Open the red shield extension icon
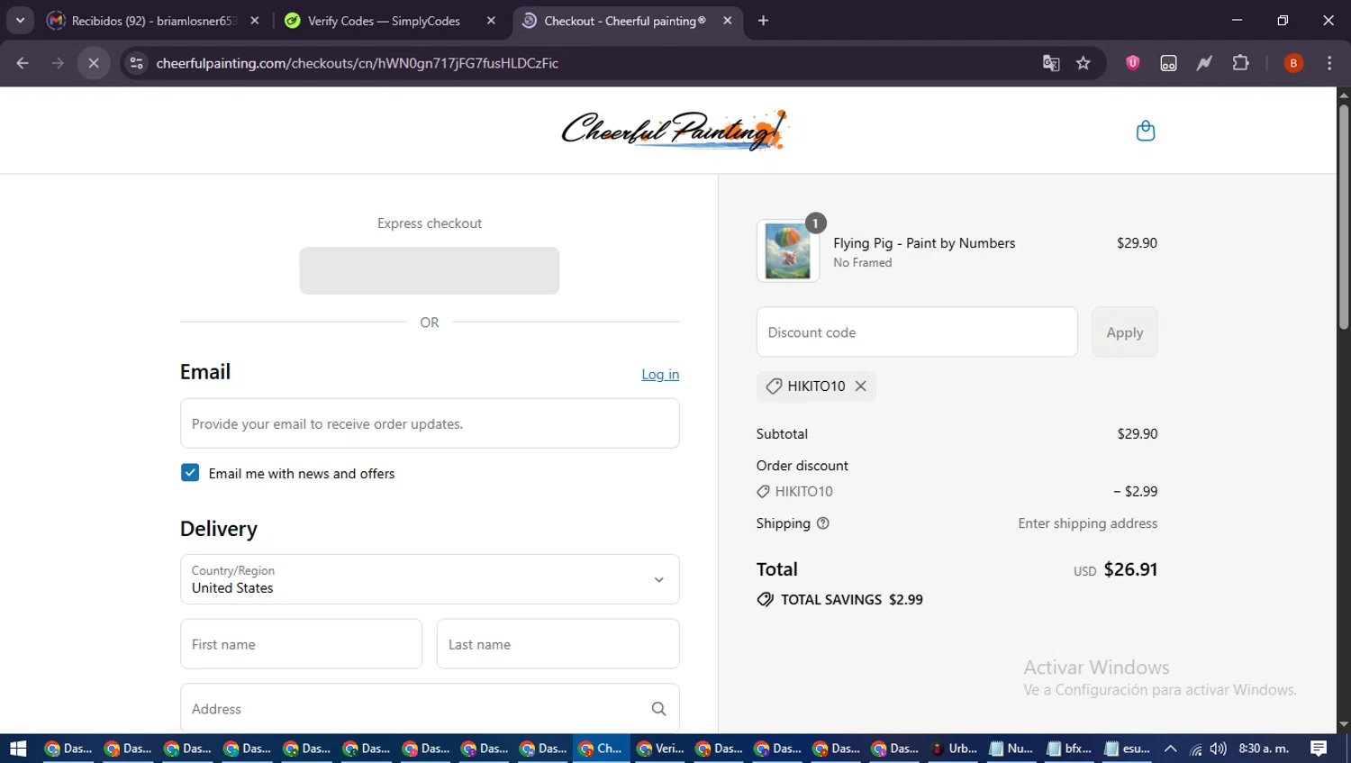Image resolution: width=1351 pixels, height=763 pixels. click(x=1133, y=63)
